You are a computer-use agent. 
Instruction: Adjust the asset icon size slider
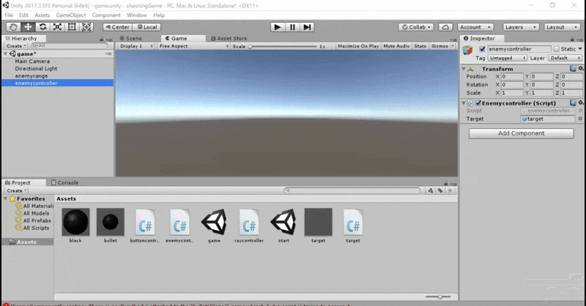438,296
